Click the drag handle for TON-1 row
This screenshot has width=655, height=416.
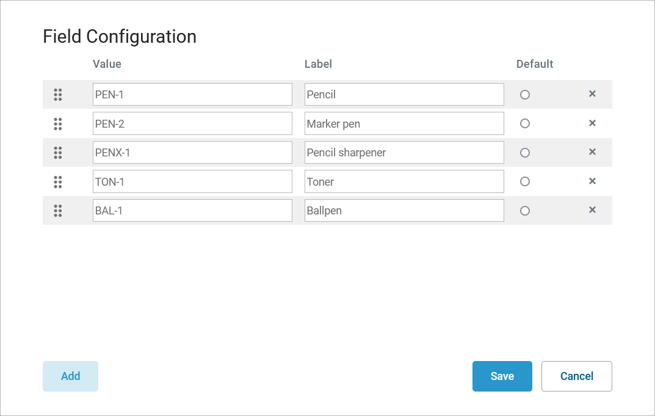click(58, 181)
